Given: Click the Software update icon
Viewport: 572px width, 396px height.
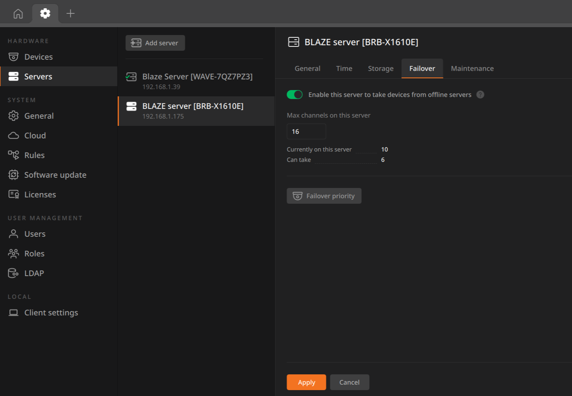Looking at the screenshot, I should tap(13, 175).
